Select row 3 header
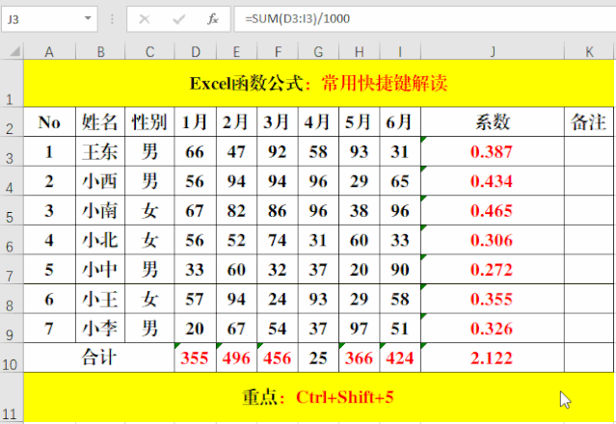The width and height of the screenshot is (616, 424). point(12,151)
